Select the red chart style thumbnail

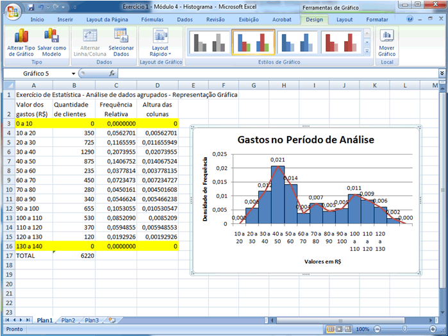[x=338, y=43]
